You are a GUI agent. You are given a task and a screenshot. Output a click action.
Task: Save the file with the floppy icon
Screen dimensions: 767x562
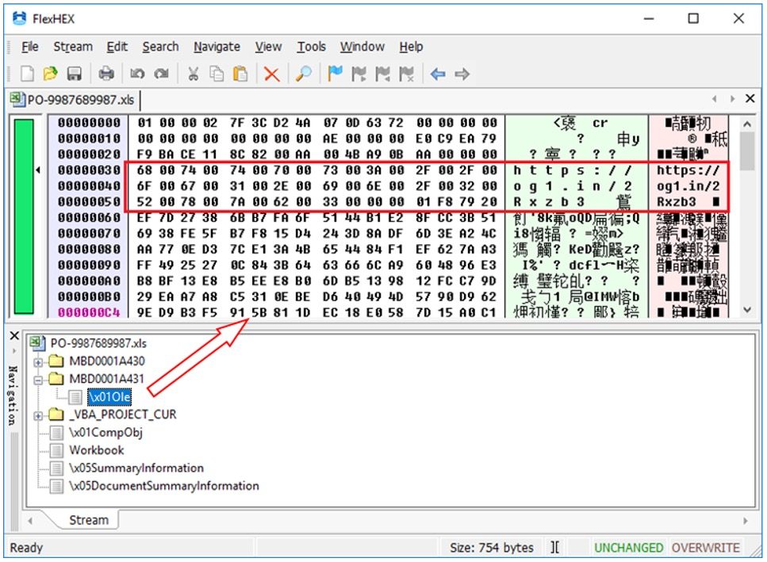point(75,74)
